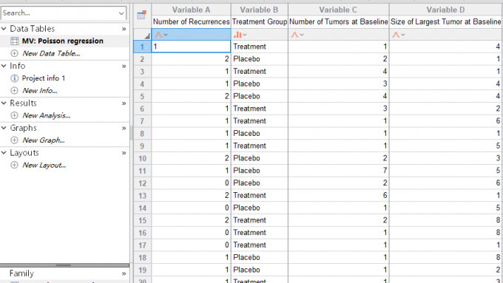Screen dimensions: 503x283
Task: Click the plus icon next to New Data Table
Action: click(15, 53)
